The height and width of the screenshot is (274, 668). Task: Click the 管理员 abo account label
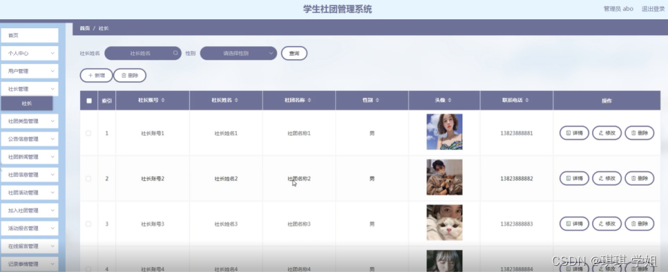point(618,8)
